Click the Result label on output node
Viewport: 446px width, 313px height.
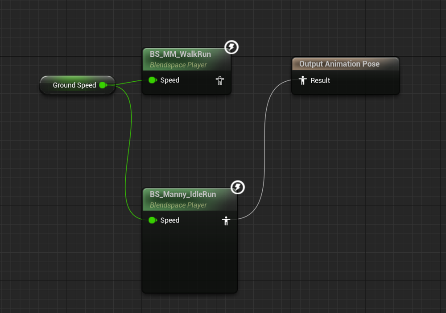[x=320, y=81]
